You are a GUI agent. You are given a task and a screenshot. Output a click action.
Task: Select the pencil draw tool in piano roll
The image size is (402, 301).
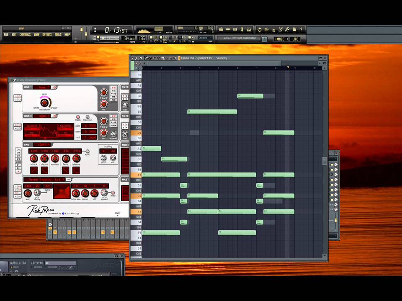[x=147, y=58]
